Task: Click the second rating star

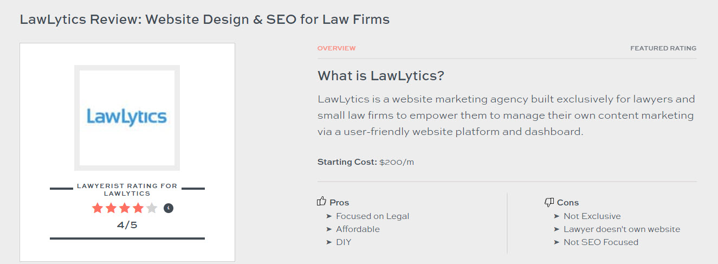Action: coord(111,208)
